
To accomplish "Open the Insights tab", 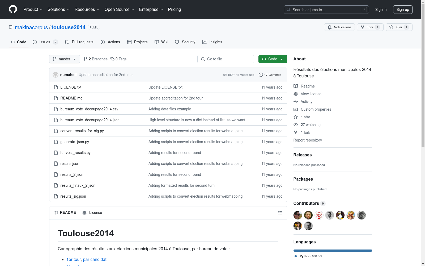I will [212, 42].
